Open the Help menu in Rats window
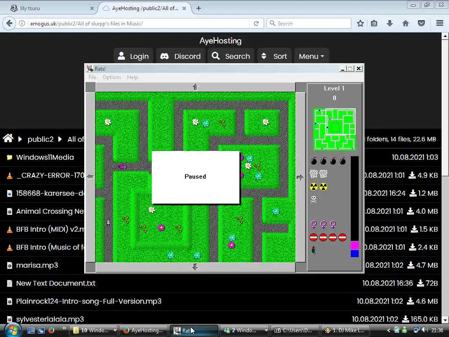The height and width of the screenshot is (337, 449). [x=132, y=77]
